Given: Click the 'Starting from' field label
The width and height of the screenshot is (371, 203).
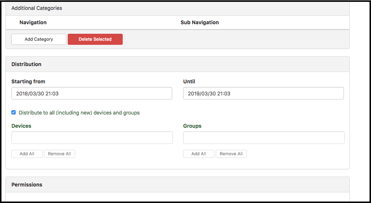Looking at the screenshot, I should click(x=28, y=81).
